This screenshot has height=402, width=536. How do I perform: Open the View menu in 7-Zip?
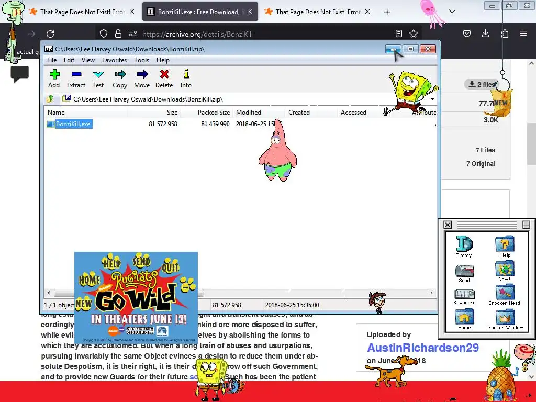88,60
